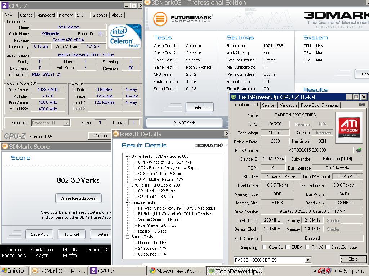Image resolution: width=369 pixels, height=276 pixels.
Task: Click the Validate button in CPU-Z
Action: pyautogui.click(x=100, y=136)
